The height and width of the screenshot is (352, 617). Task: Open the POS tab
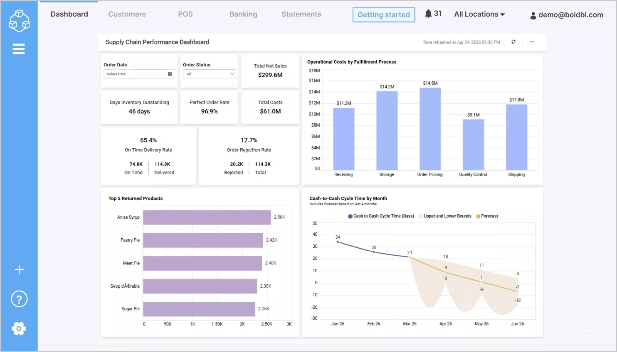click(185, 14)
